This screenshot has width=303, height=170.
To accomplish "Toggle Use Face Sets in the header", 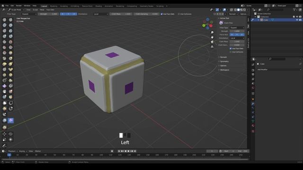I will (x=162, y=14).
